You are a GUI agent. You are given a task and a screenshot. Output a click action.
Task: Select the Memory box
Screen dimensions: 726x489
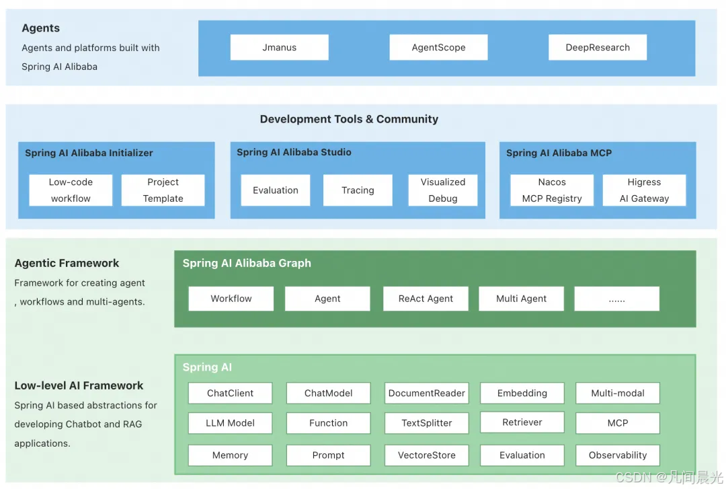click(230, 455)
